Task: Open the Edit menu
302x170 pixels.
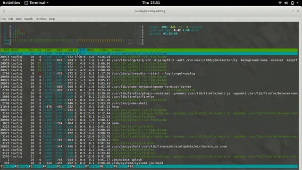Action: tap(10, 19)
